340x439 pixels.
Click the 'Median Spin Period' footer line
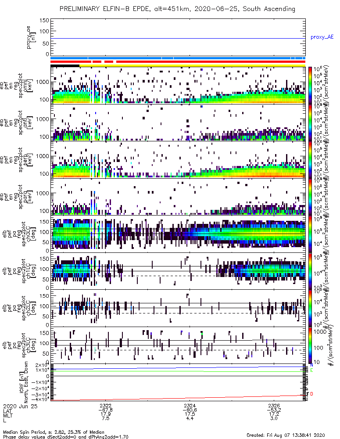(x=54, y=432)
